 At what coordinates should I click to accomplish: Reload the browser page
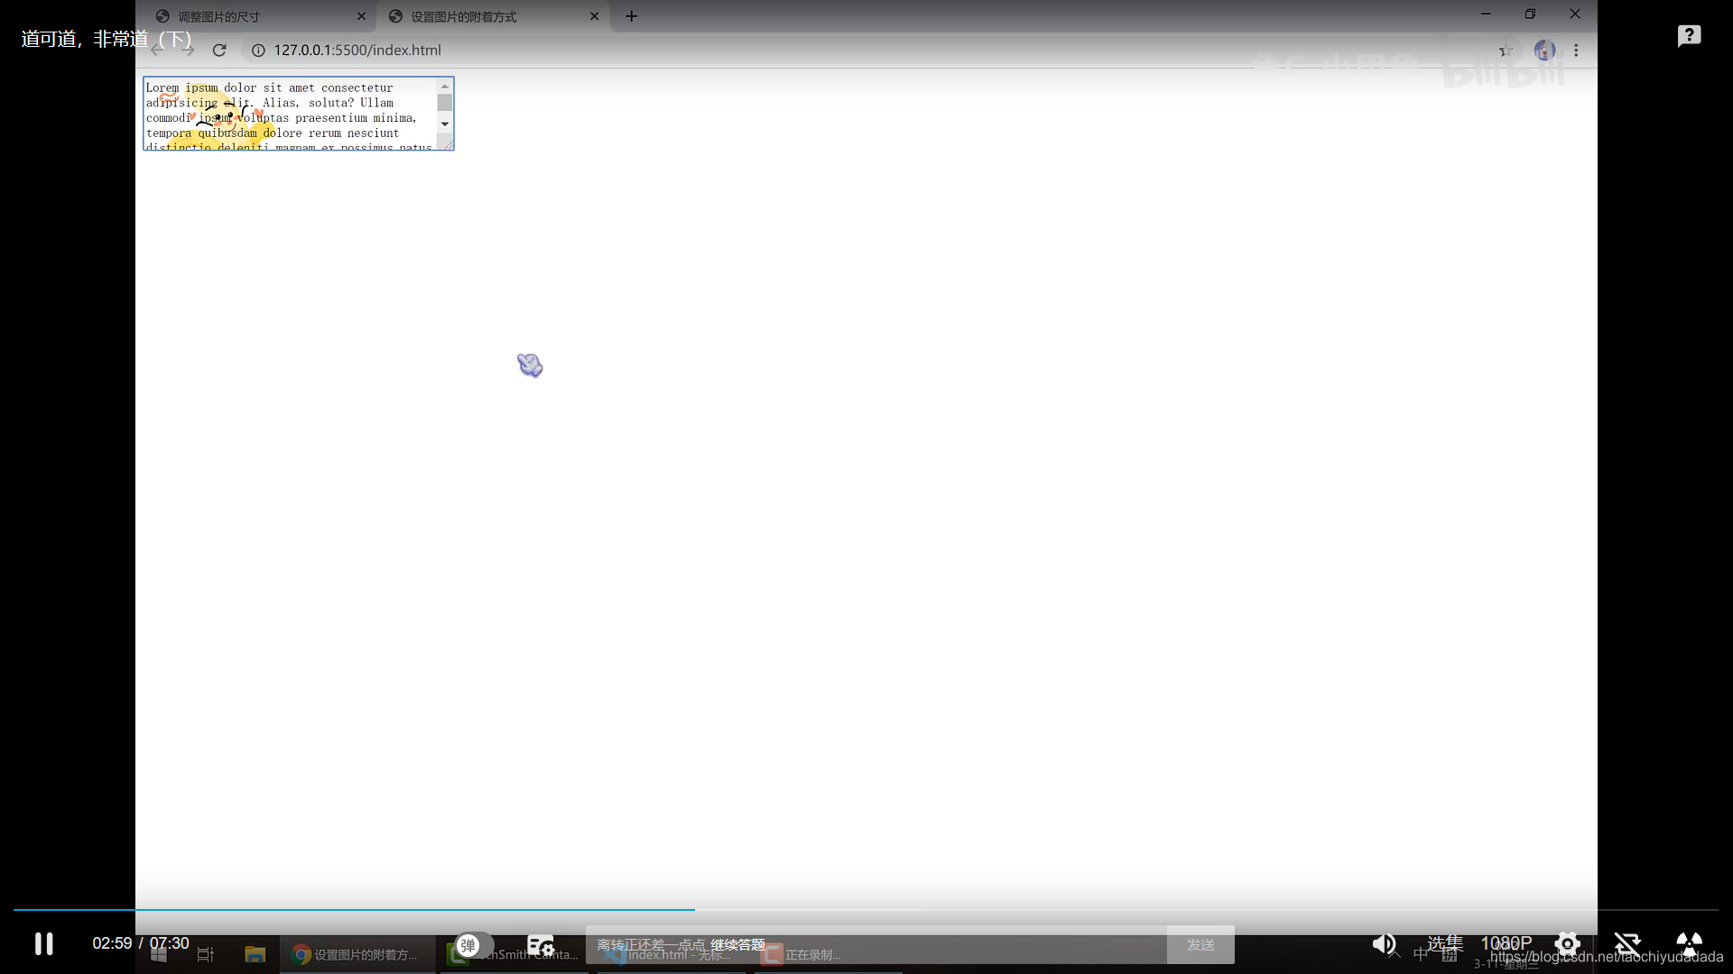pyautogui.click(x=219, y=51)
